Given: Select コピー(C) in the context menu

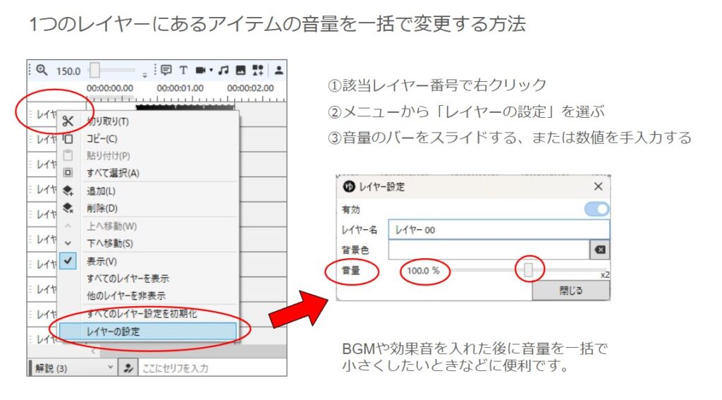Looking at the screenshot, I should (102, 139).
